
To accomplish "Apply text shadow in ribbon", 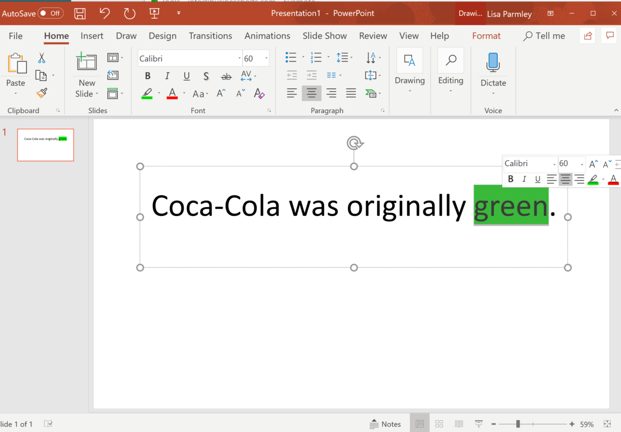I will 206,76.
